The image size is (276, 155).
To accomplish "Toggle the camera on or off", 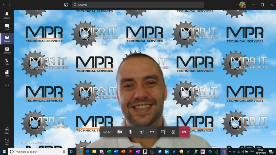I will pos(120,132).
